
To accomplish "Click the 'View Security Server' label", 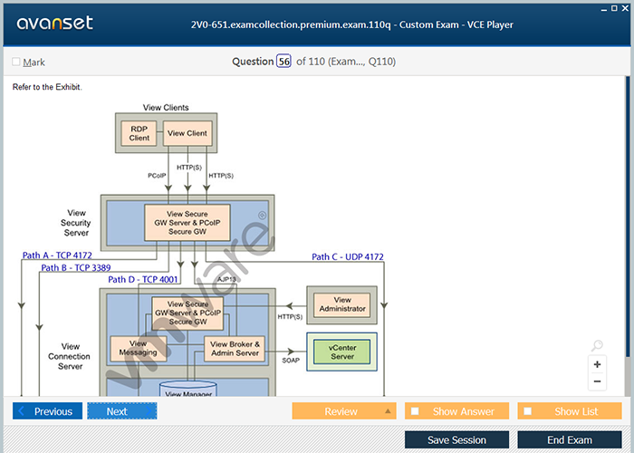I will [x=75, y=223].
